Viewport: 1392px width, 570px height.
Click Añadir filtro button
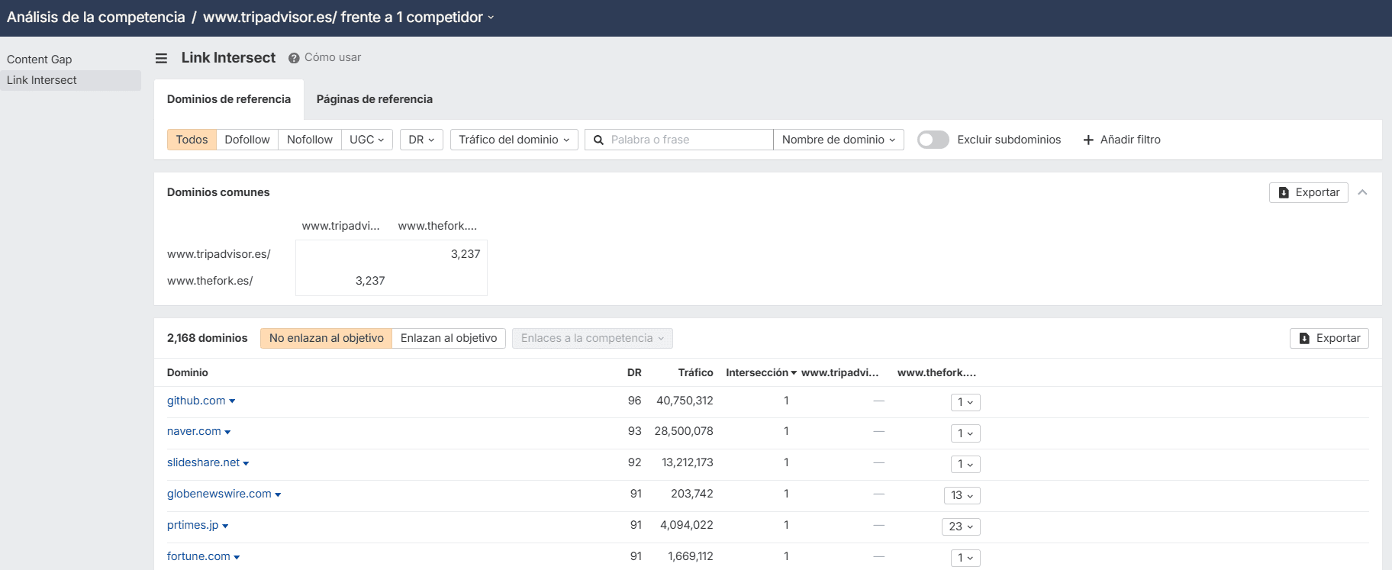click(x=1122, y=140)
